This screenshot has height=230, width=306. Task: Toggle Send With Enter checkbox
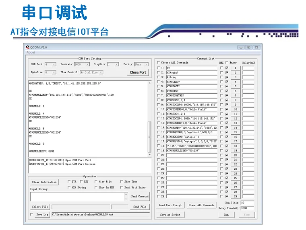[122, 187]
